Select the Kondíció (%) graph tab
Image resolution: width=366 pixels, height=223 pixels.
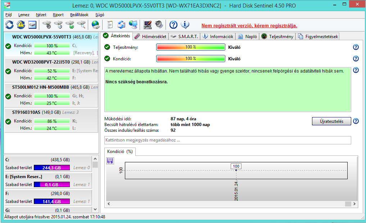(120, 152)
